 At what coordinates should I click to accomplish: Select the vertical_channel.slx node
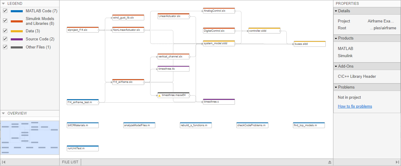(174, 56)
